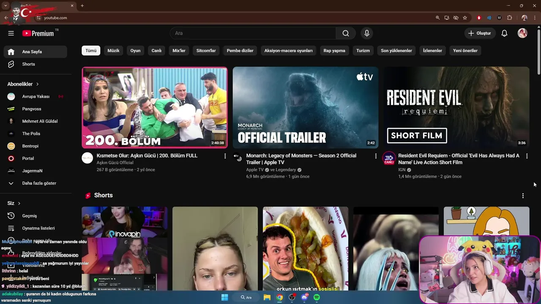Image resolution: width=541 pixels, height=304 pixels.
Task: Open Shorts from the sidebar
Action: 36,64
